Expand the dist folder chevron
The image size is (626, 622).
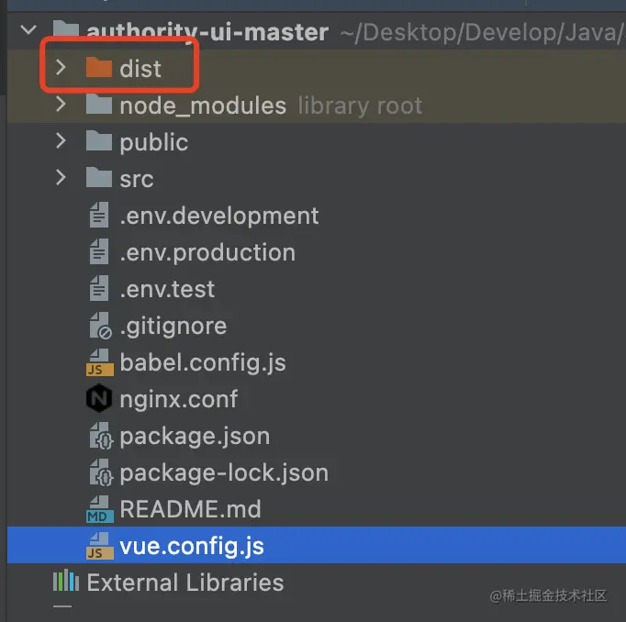click(61, 67)
